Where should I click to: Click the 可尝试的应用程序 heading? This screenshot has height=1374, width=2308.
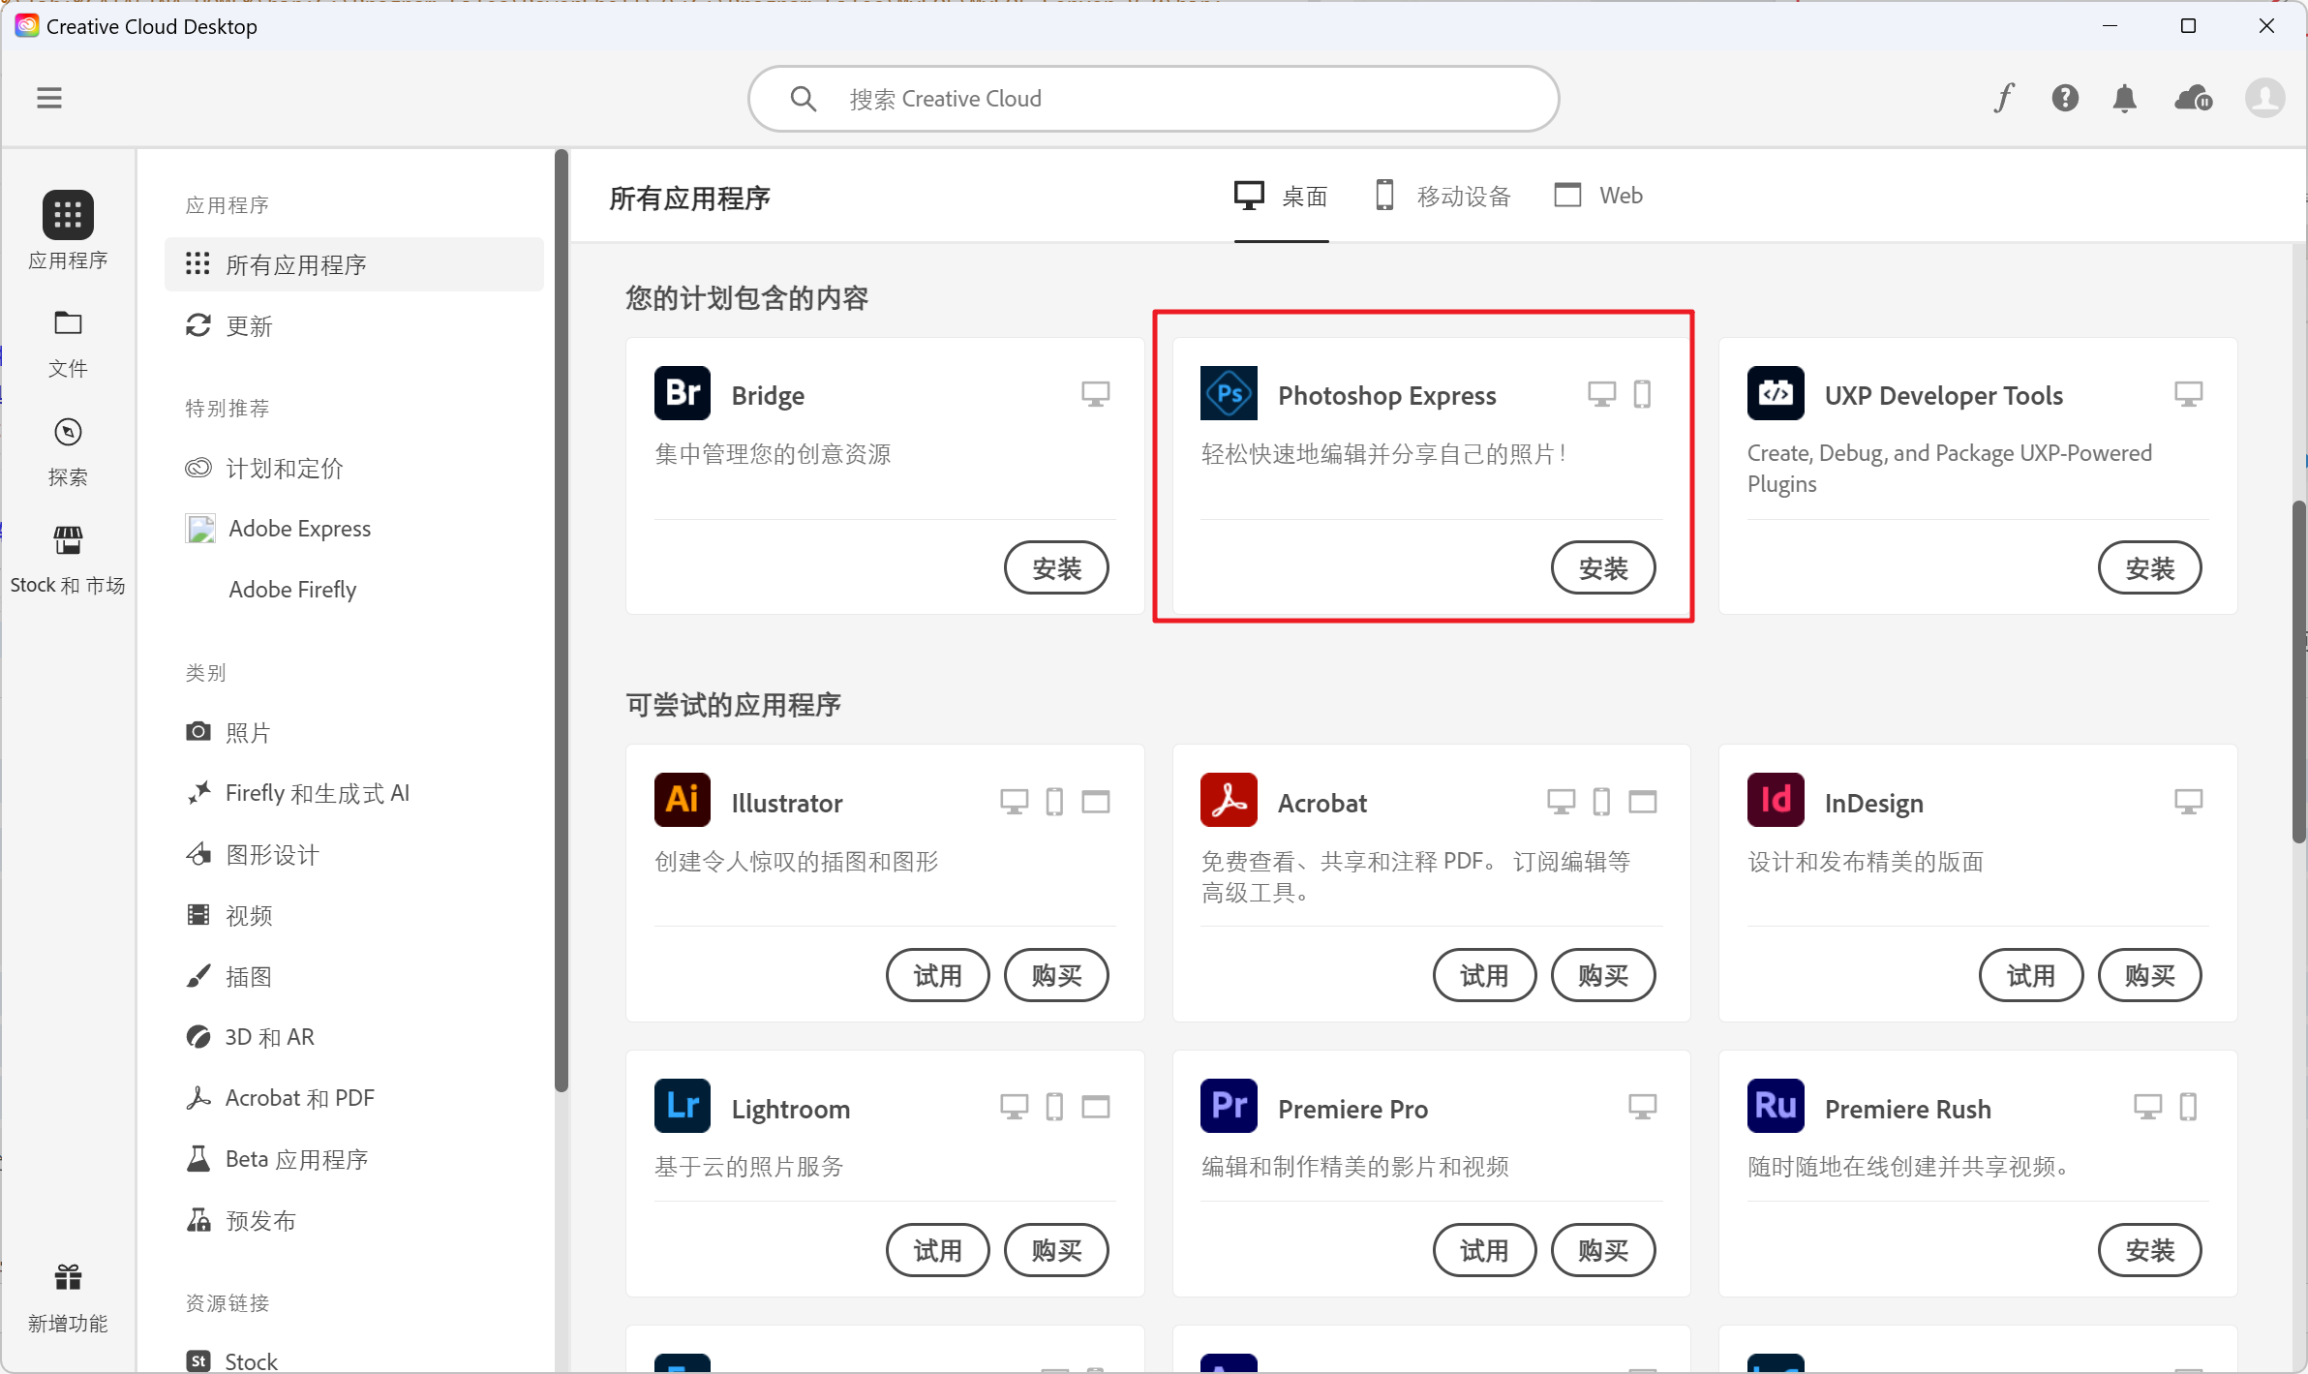click(733, 704)
